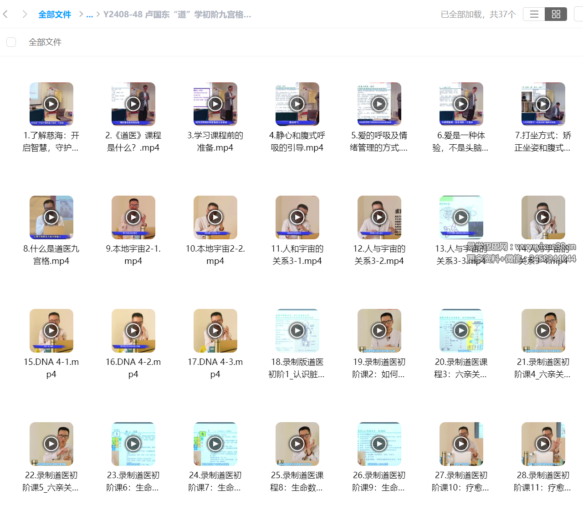Viewport: 583px width, 505px height.
Task: Open thumbnail of 18.录制版道医初阶1
Action: point(297,330)
